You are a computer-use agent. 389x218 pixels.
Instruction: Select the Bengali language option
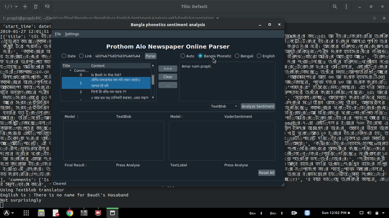point(244,56)
